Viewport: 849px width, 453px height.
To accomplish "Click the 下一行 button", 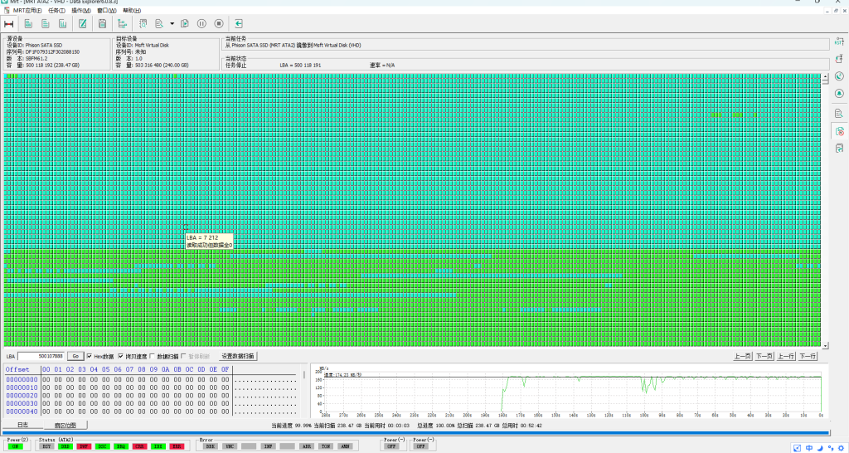I will 808,356.
